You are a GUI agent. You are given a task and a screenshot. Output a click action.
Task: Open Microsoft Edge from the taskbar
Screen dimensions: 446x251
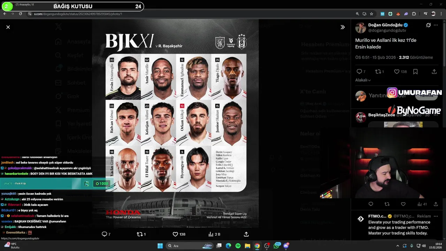click(x=228, y=246)
